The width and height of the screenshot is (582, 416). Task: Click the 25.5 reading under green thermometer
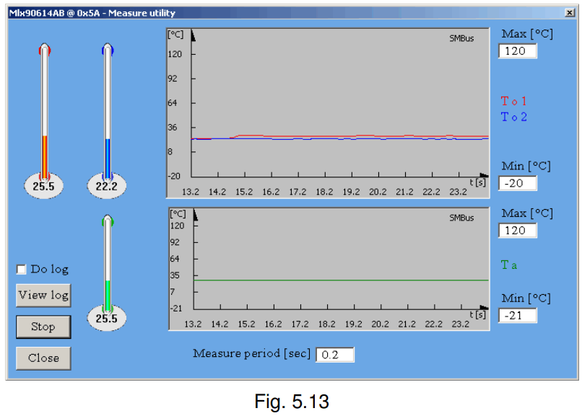(x=107, y=318)
